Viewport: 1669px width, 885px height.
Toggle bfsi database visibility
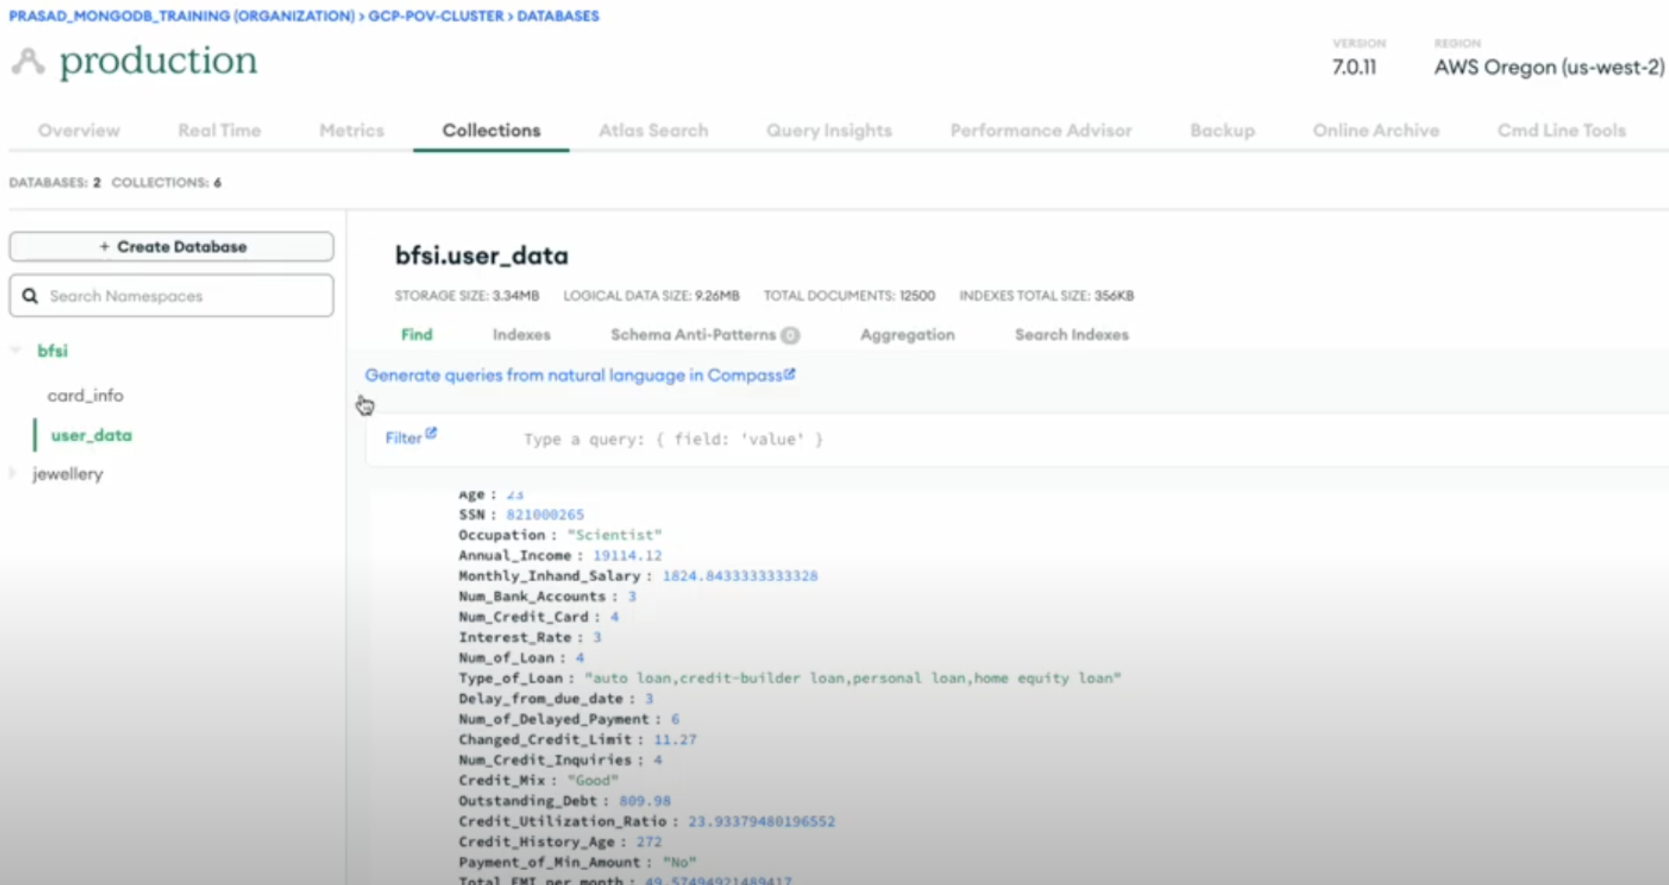(17, 350)
